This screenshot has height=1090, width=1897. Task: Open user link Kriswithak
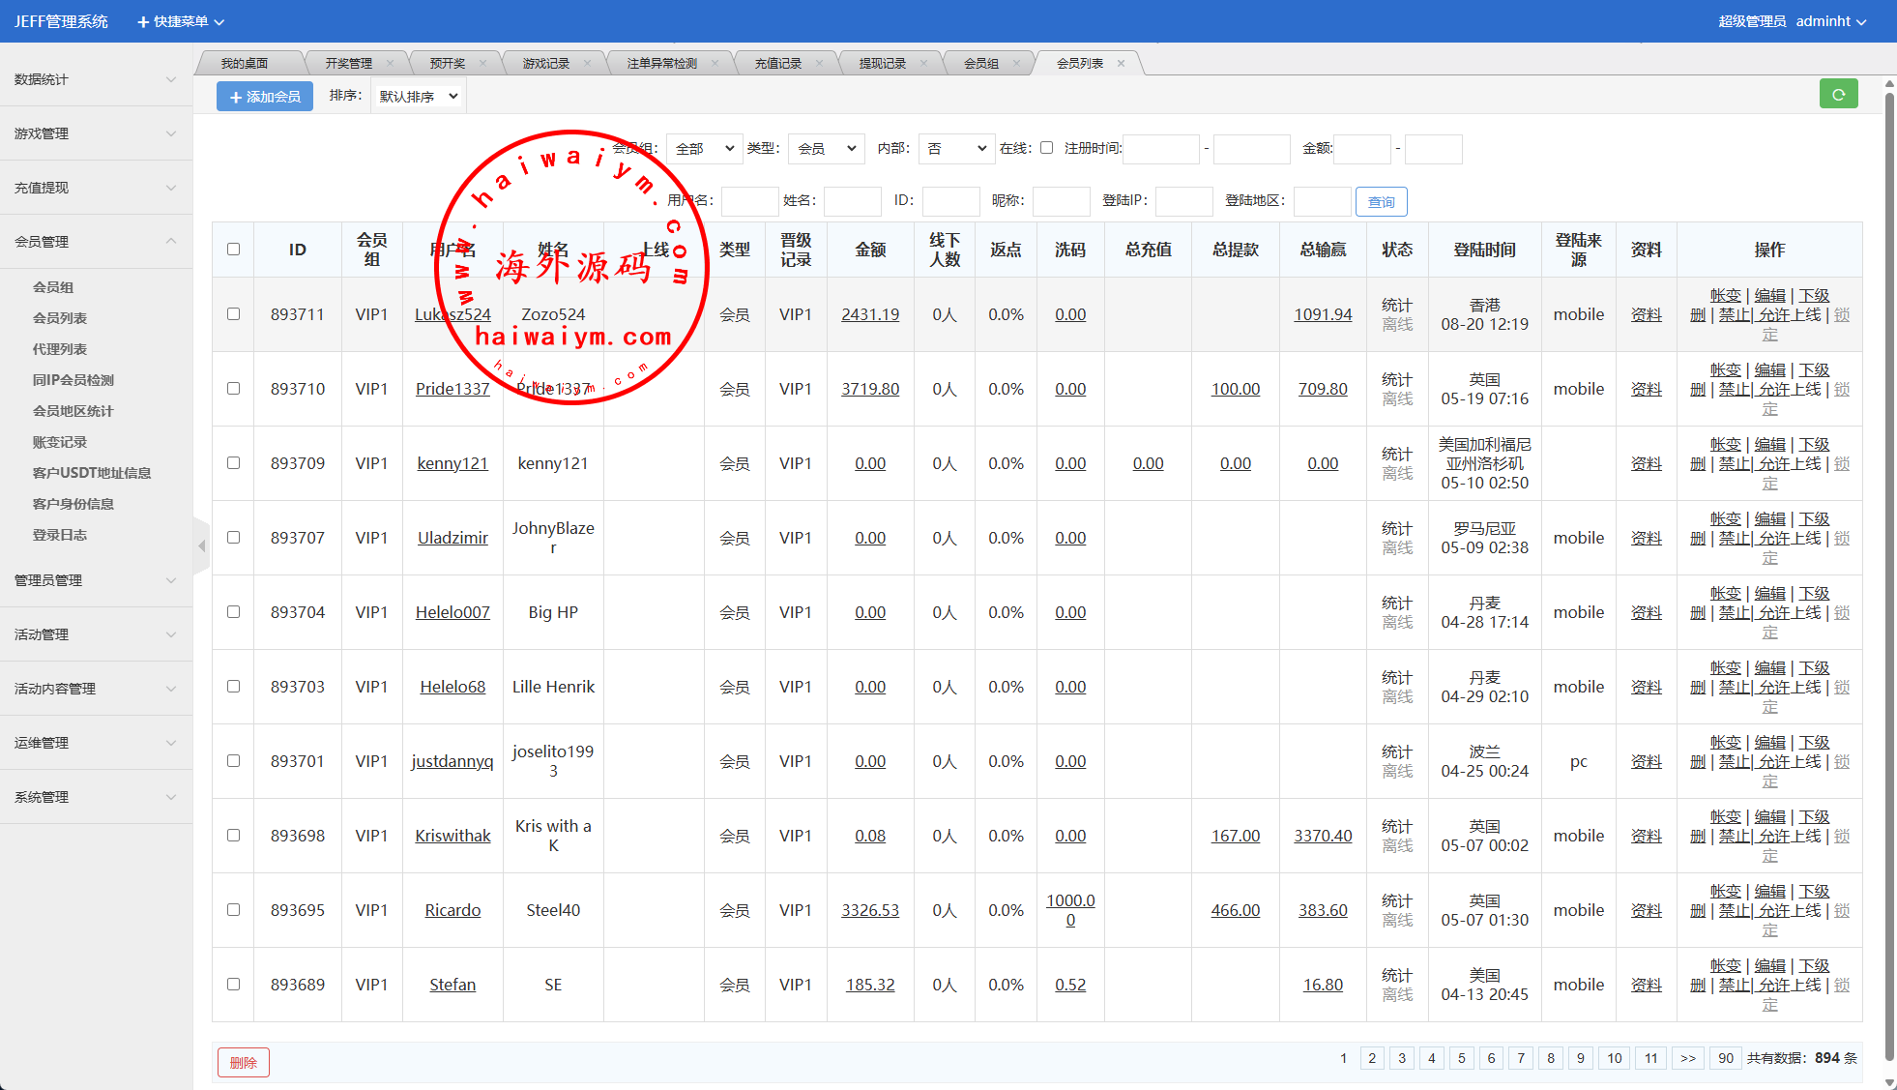point(452,836)
